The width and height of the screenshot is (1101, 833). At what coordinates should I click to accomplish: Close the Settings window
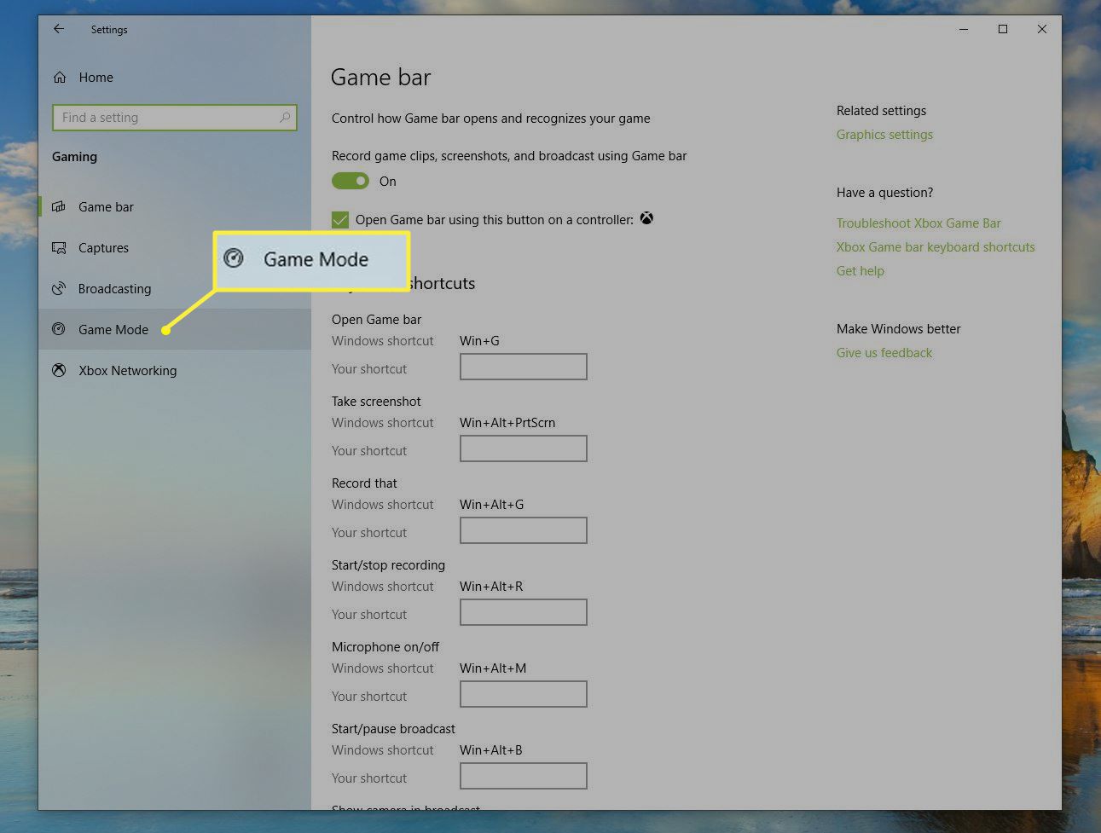click(x=1042, y=29)
